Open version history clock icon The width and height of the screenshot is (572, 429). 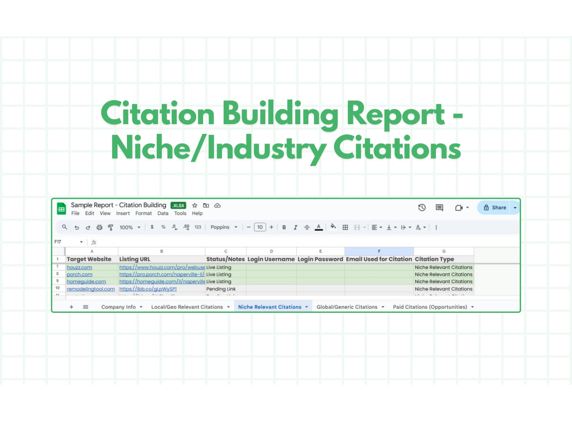[x=422, y=208]
